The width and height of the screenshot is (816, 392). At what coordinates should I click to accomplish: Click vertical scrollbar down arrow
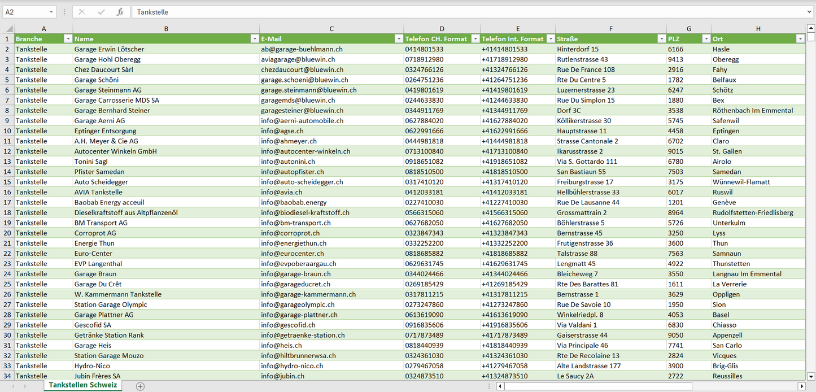pos(811,376)
